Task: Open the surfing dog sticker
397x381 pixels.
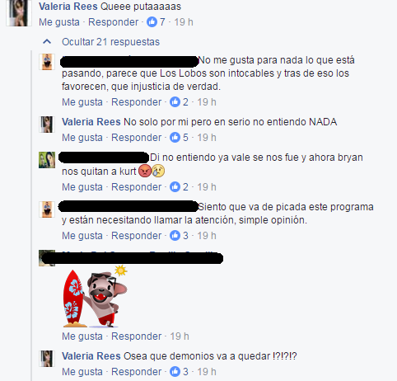Action: (96, 296)
